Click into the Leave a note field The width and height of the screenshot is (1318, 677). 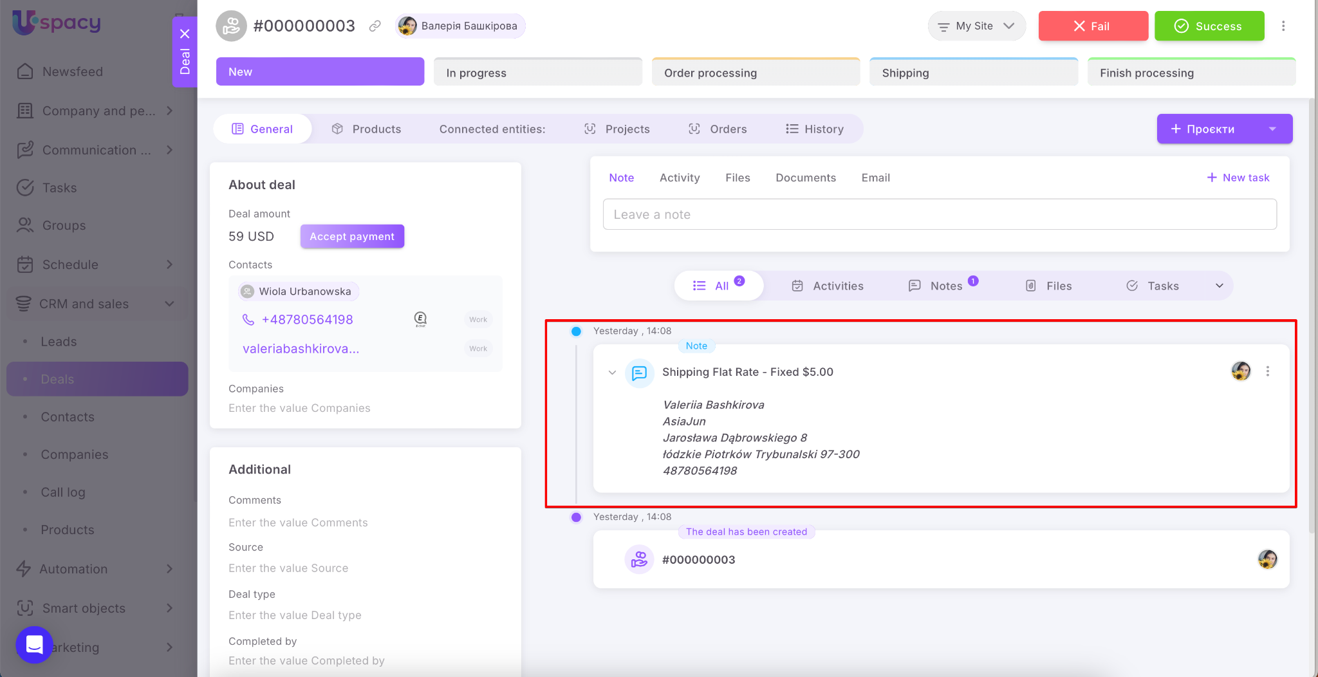[x=939, y=214]
